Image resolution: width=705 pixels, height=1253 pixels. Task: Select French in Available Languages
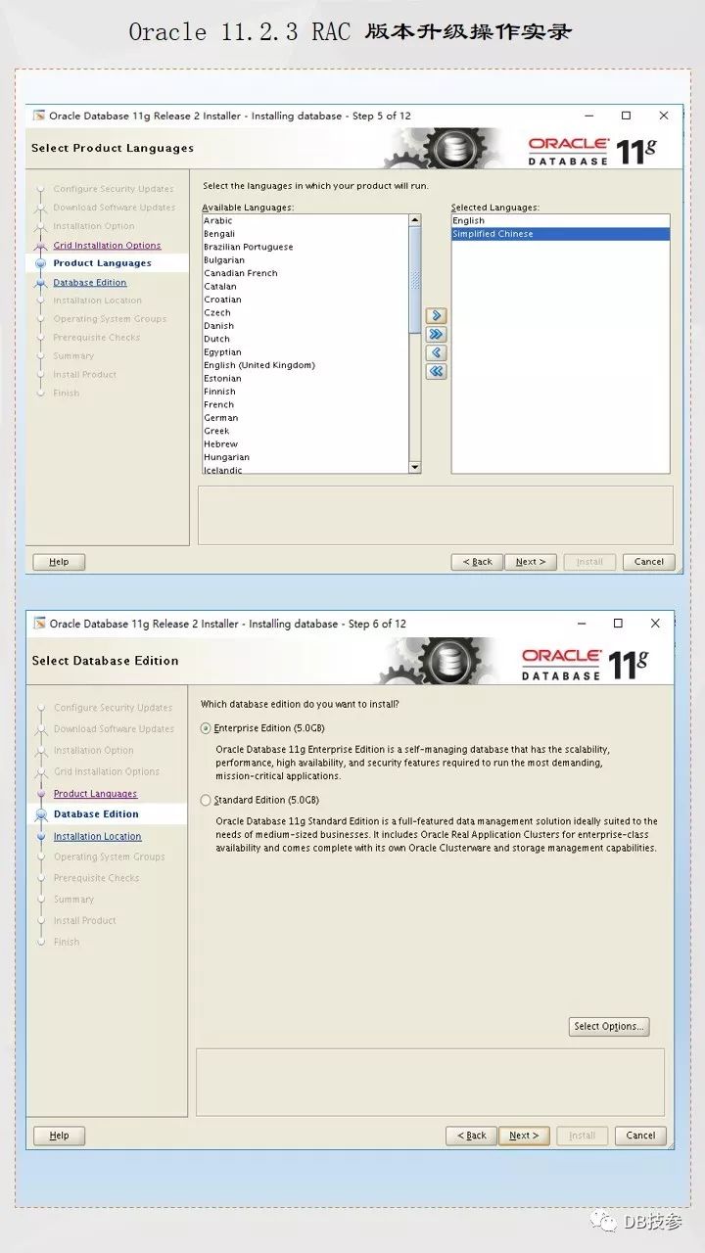[219, 404]
